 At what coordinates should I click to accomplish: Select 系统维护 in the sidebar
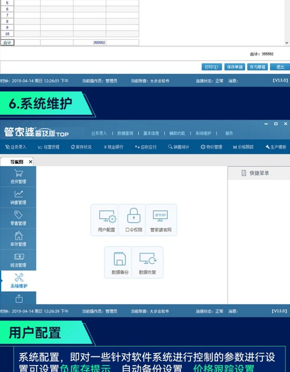(x=19, y=281)
